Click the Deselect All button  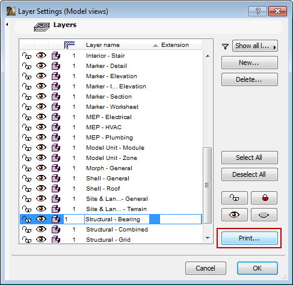[250, 174]
